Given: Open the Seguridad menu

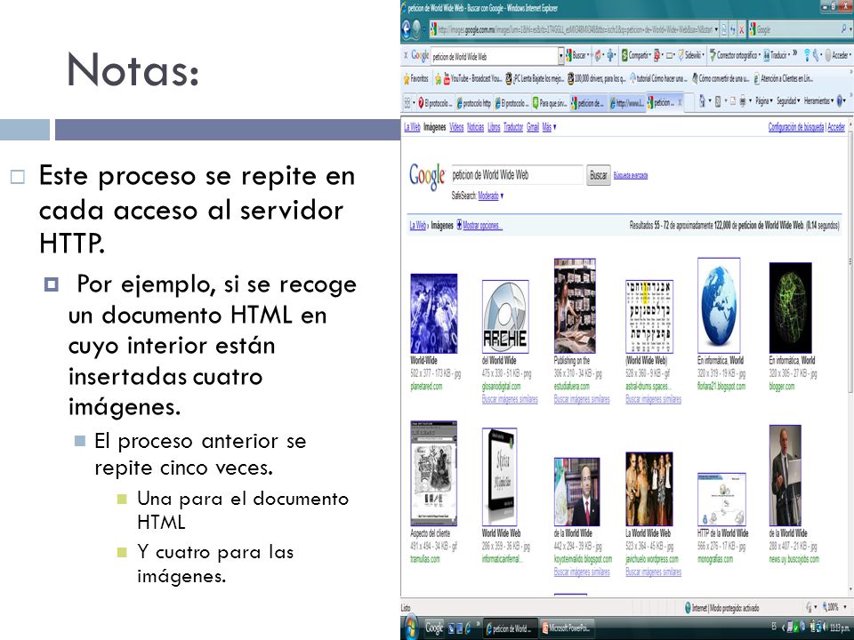Looking at the screenshot, I should click(x=788, y=101).
